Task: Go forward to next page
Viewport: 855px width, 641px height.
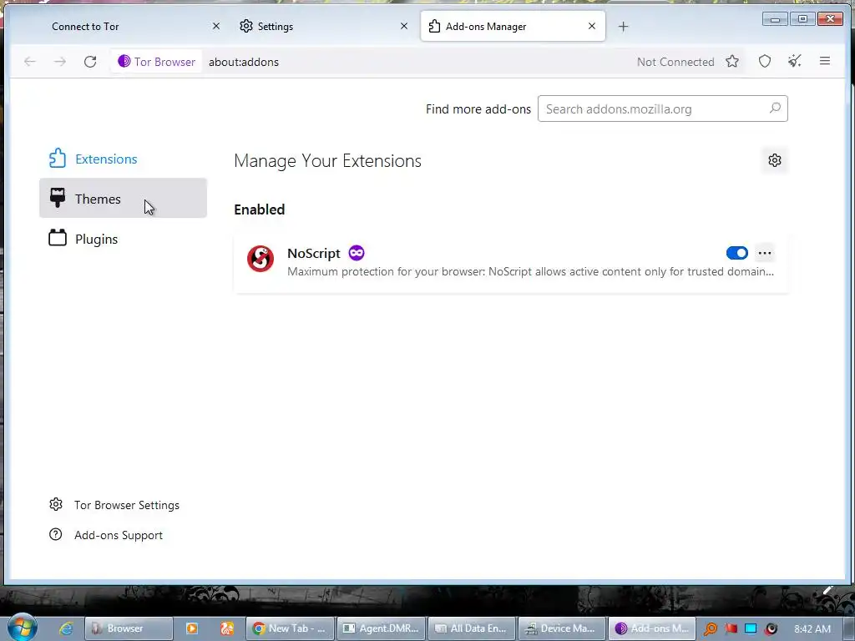Action: point(60,62)
